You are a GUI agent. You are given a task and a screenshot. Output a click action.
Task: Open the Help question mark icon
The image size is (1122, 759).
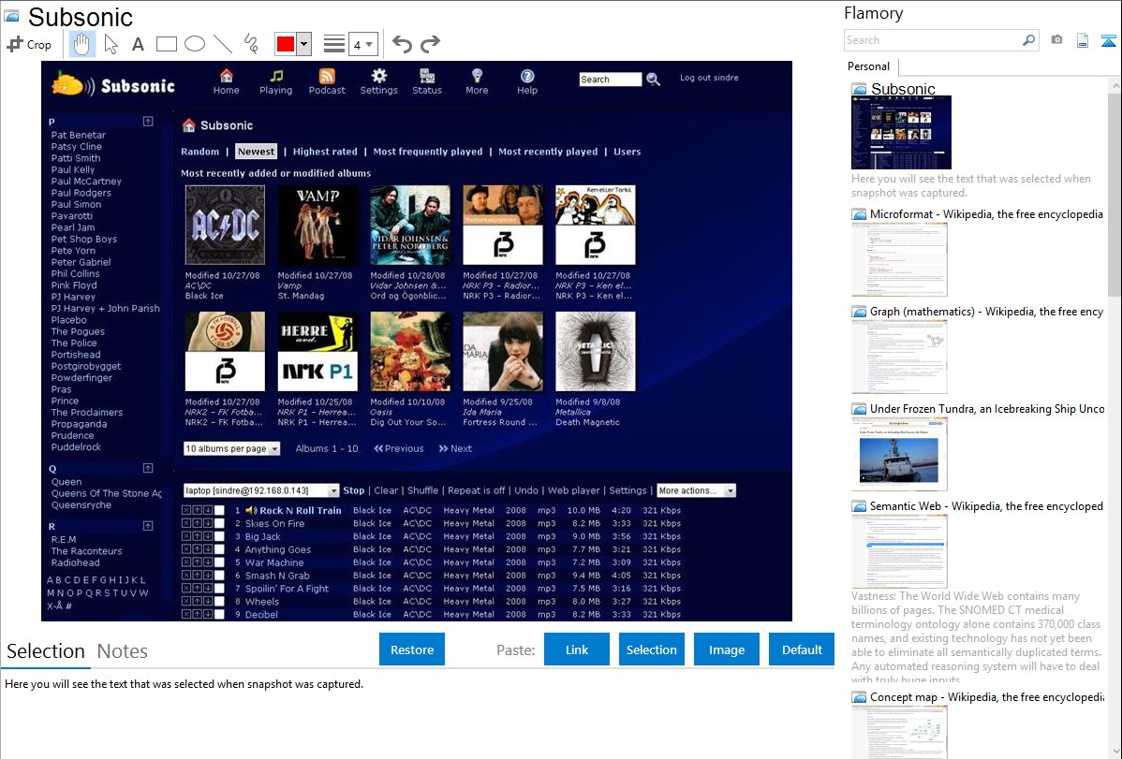pyautogui.click(x=526, y=81)
